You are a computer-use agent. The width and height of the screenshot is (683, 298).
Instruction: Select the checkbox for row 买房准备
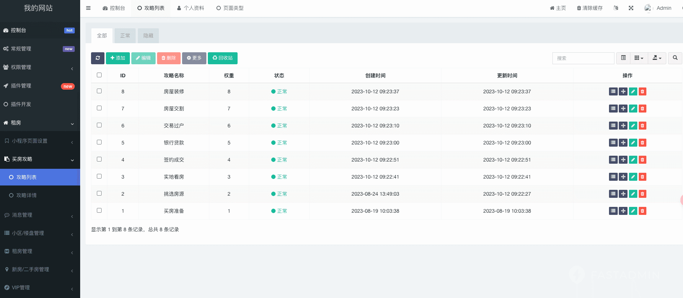(99, 211)
